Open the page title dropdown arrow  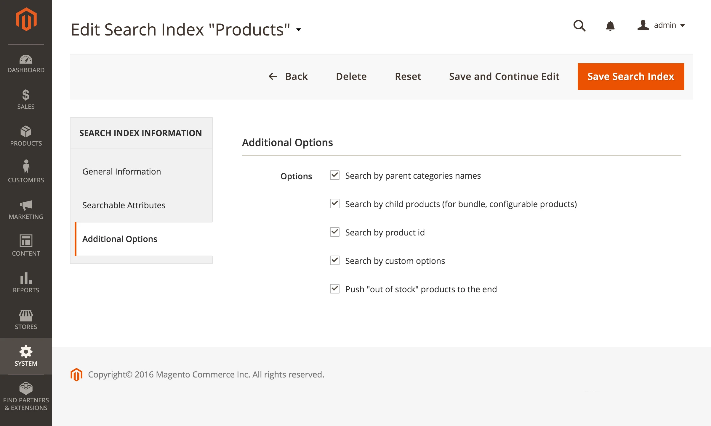[x=299, y=30]
